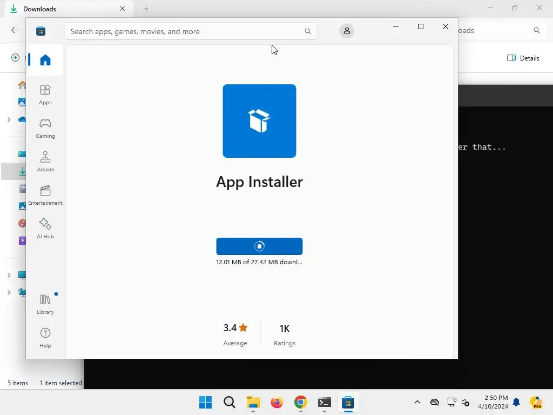Open the account profile icon in Store

(347, 31)
